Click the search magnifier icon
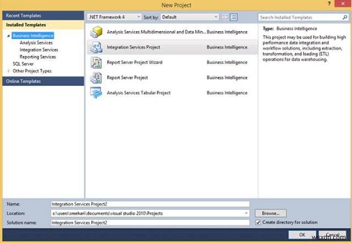 (345, 17)
